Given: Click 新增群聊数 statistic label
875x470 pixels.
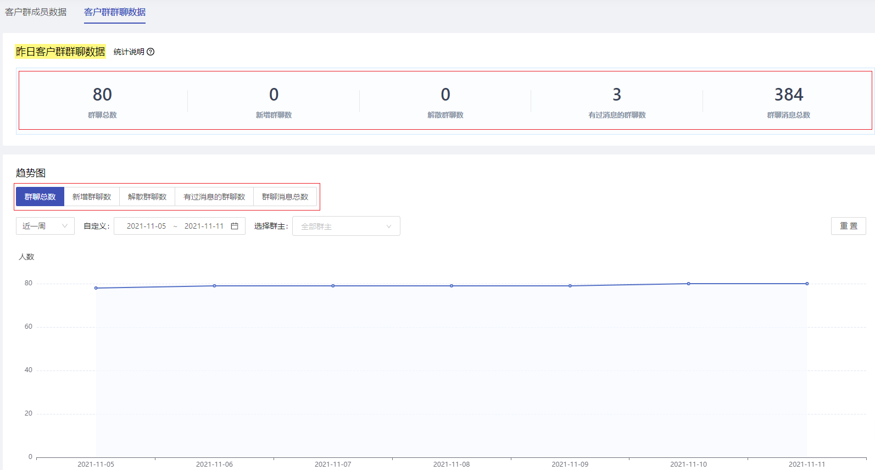Looking at the screenshot, I should point(274,115).
